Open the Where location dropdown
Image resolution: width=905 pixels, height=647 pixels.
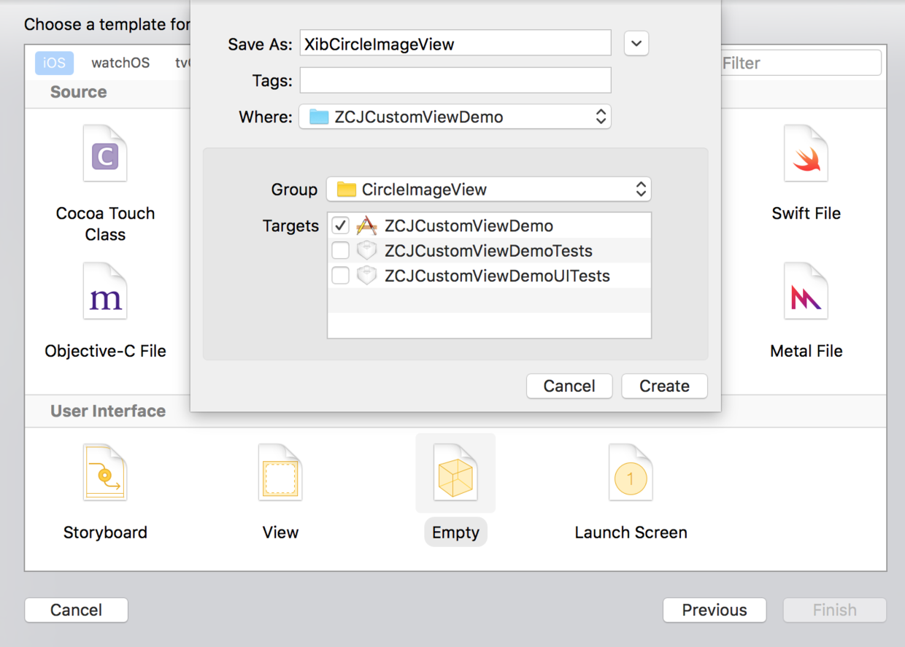click(454, 117)
